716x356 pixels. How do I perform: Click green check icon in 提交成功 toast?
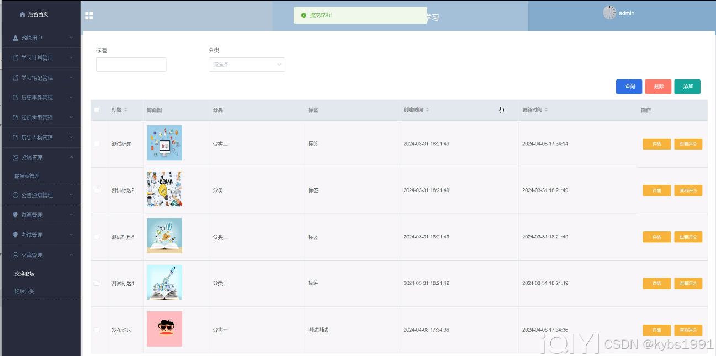tap(304, 15)
